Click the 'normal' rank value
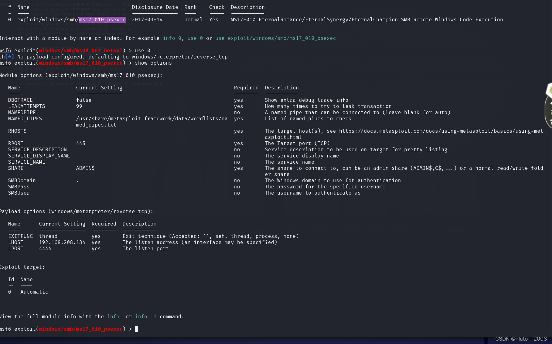 pyautogui.click(x=194, y=20)
